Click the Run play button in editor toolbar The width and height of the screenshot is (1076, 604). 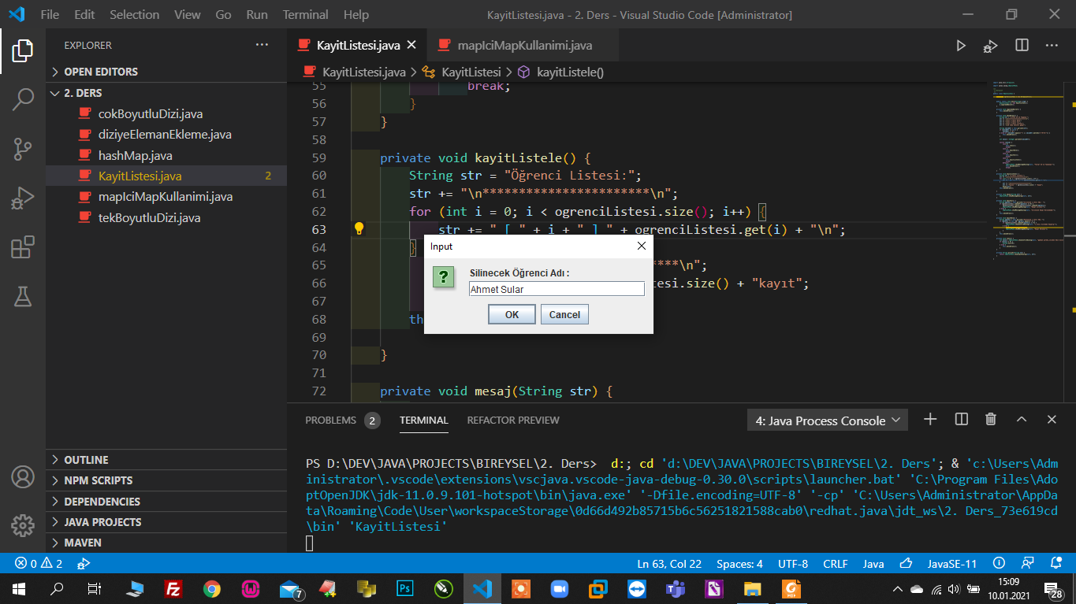coord(961,46)
